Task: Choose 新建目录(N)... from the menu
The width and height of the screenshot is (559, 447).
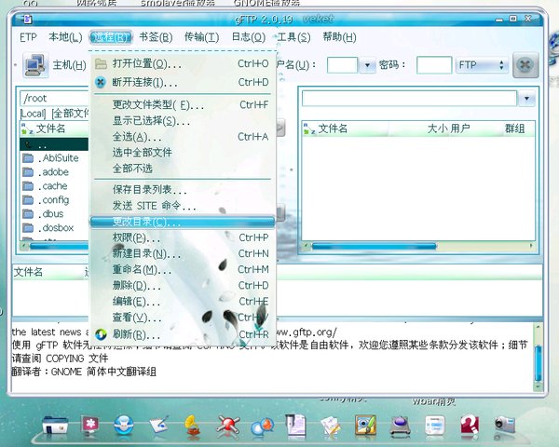Action: click(183, 253)
